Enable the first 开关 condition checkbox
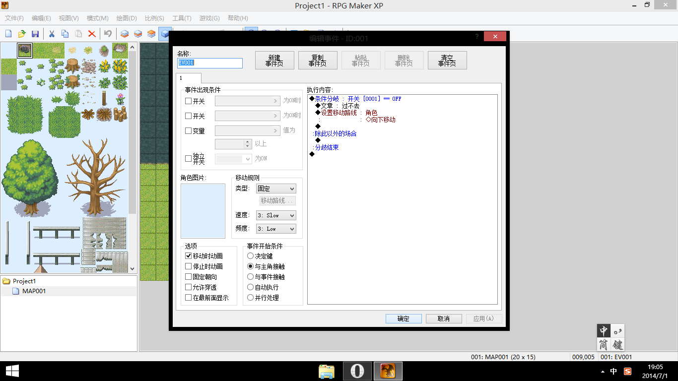This screenshot has height=381, width=678. click(x=188, y=101)
